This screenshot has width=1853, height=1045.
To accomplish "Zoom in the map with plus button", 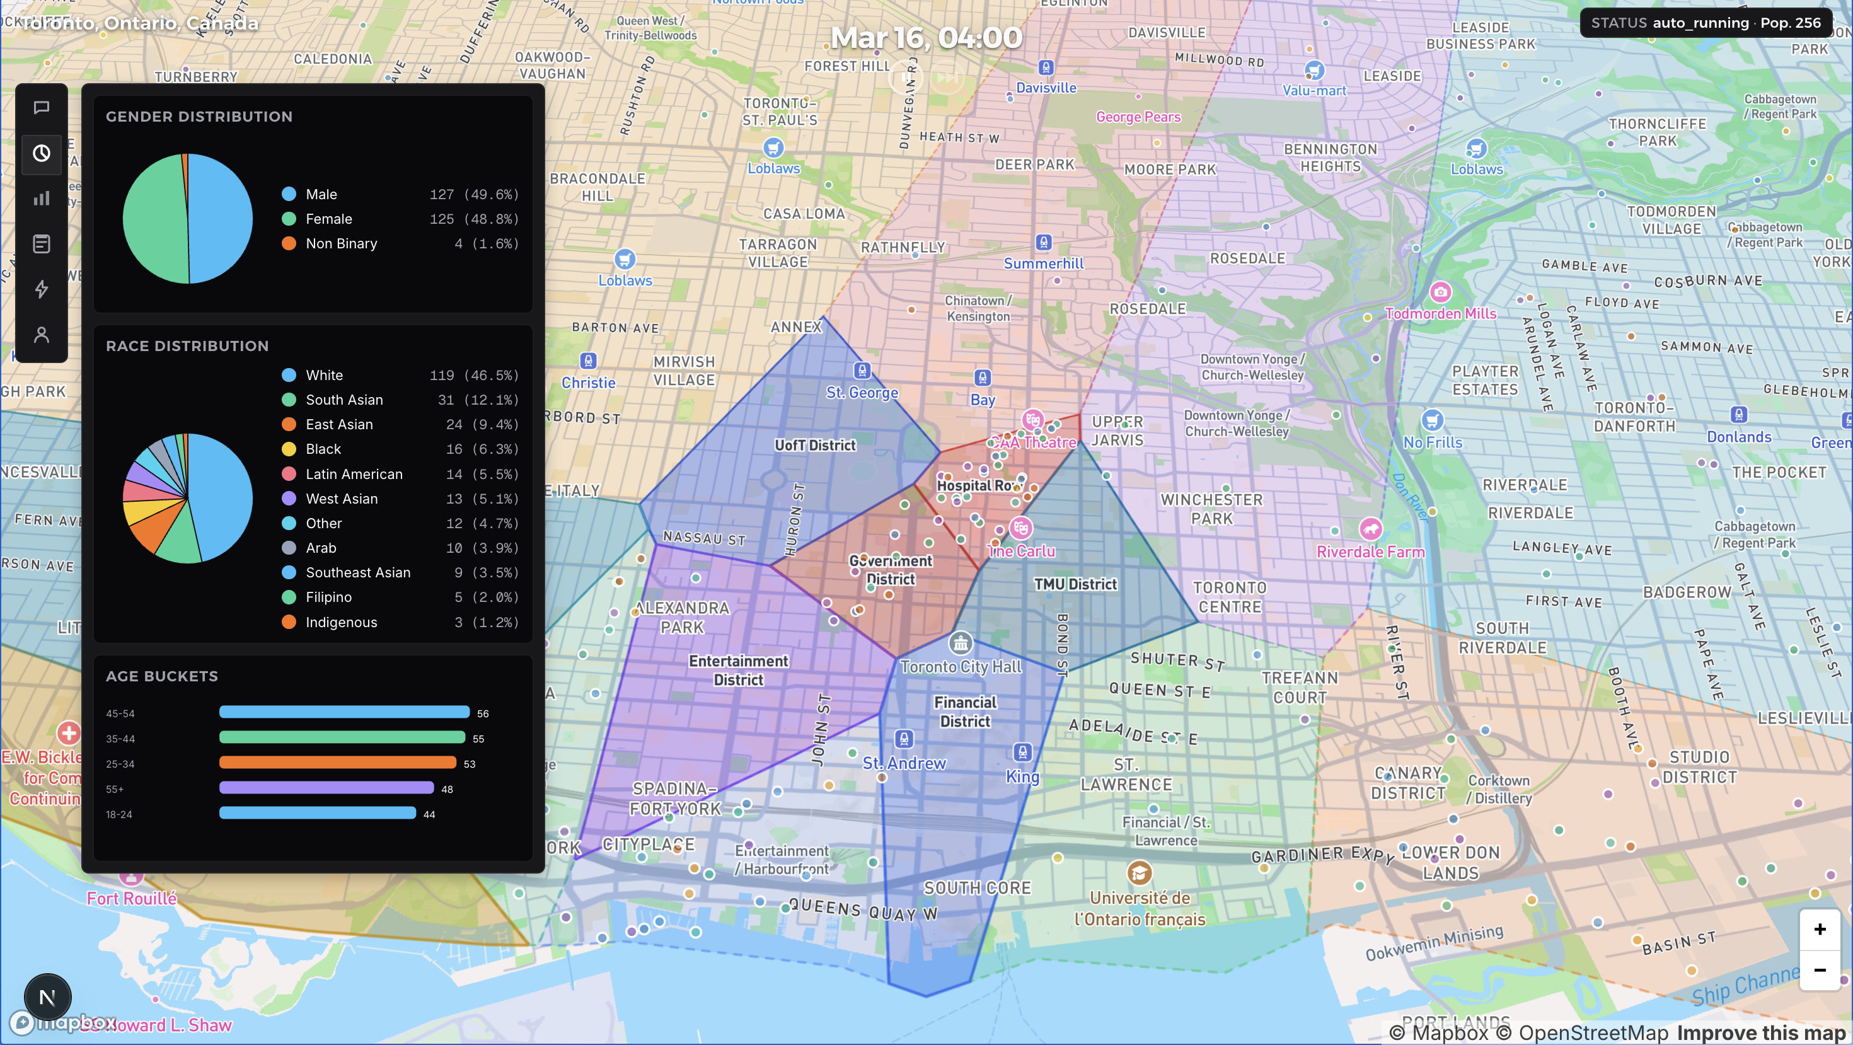I will [1819, 929].
